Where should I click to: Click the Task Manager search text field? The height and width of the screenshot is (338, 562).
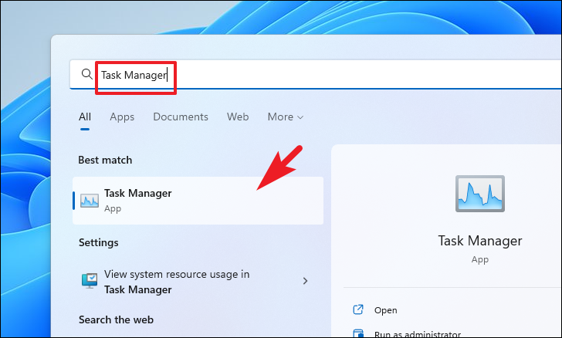pyautogui.click(x=316, y=75)
